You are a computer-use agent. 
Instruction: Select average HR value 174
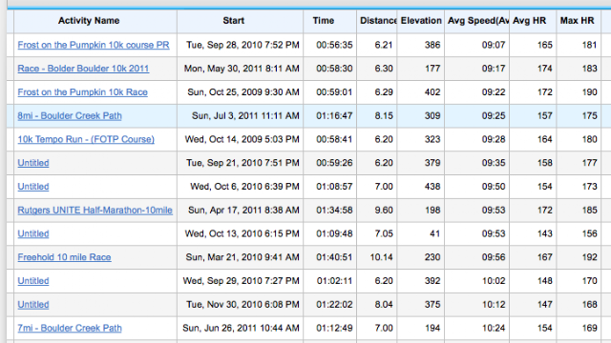[545, 69]
